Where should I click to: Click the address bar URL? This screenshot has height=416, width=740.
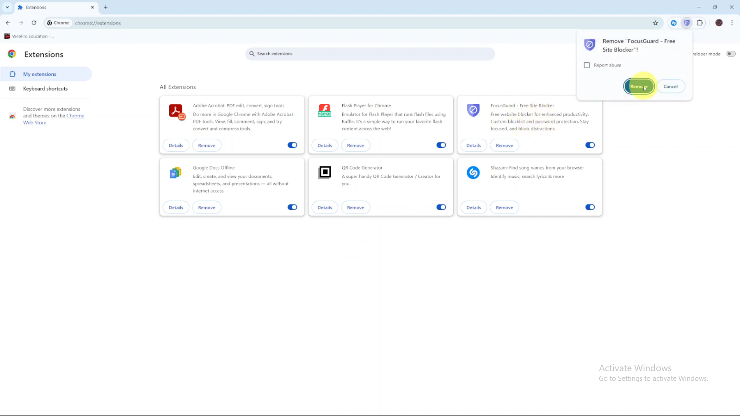coord(98,23)
